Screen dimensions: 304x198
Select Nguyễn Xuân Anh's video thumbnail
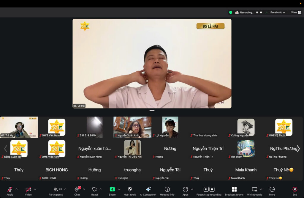point(132,127)
